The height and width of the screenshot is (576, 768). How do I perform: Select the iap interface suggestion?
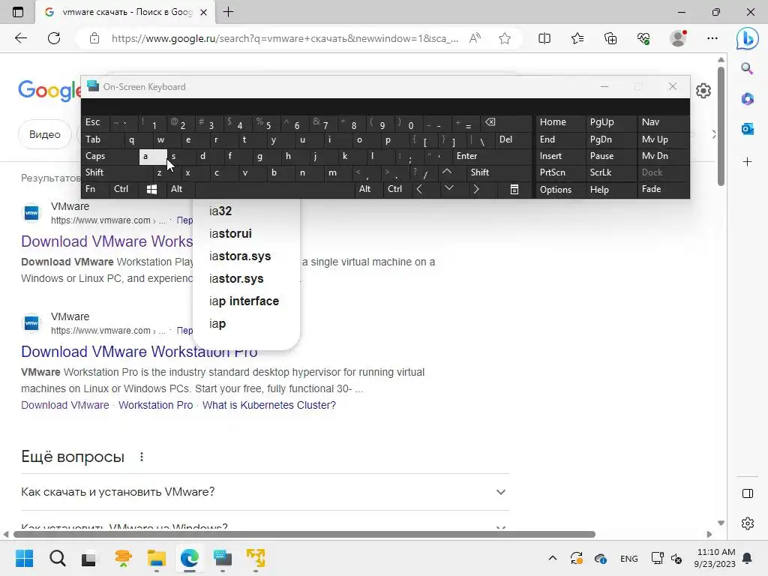click(246, 301)
